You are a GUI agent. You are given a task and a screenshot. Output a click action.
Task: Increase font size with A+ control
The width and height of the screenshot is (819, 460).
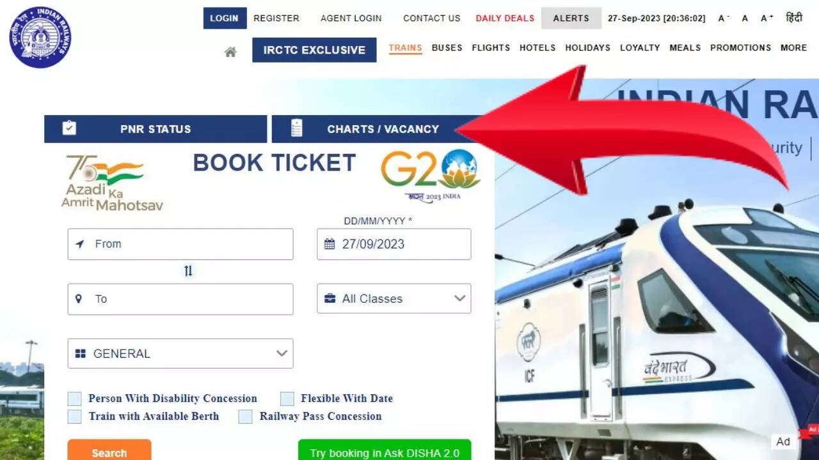tap(767, 19)
